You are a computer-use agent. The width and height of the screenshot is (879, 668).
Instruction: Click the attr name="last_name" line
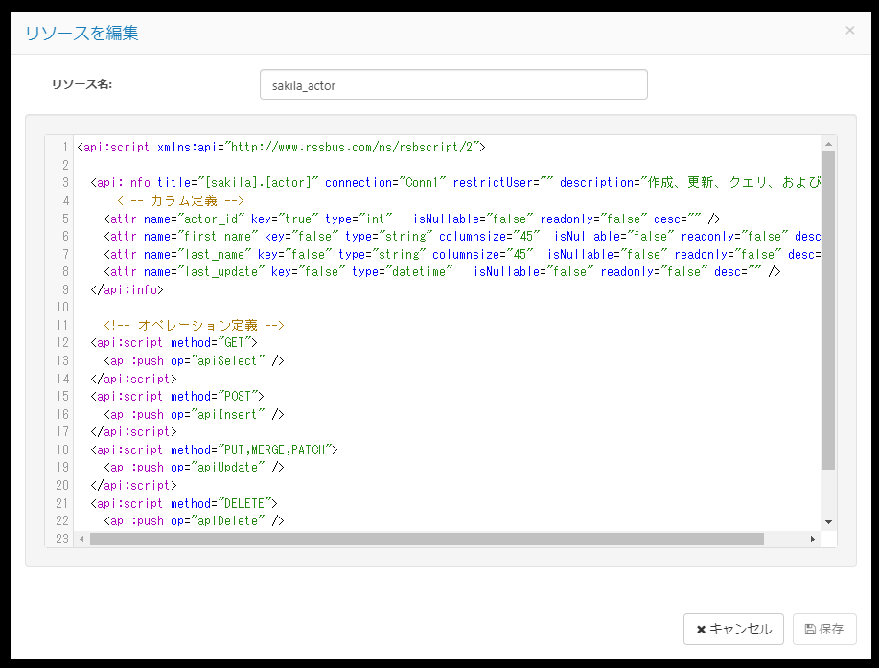click(x=462, y=254)
